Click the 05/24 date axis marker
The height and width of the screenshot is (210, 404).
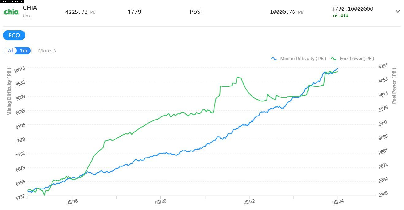coord(338,202)
